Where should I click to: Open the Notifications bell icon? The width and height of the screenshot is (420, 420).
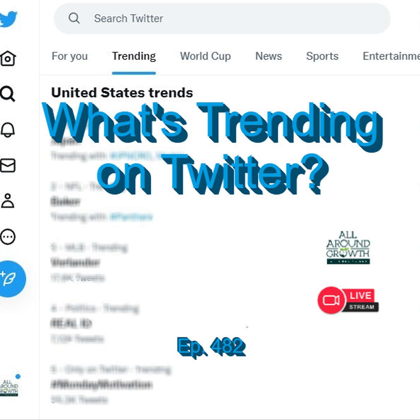8,130
